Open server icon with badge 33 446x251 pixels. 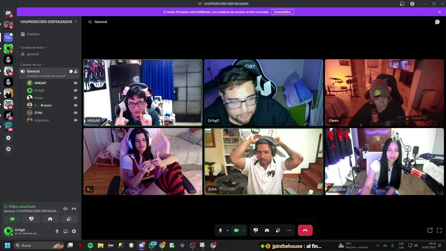(x=8, y=71)
